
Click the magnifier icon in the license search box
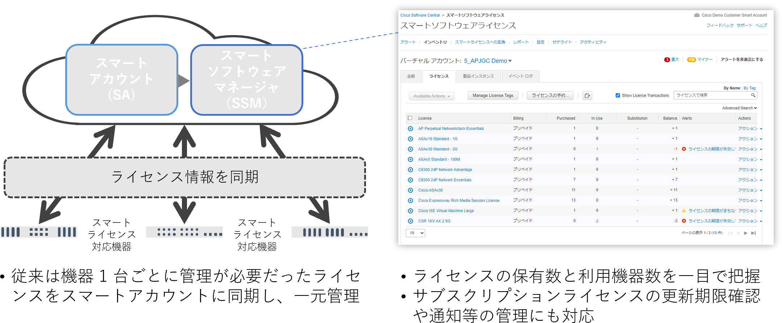[x=753, y=95]
